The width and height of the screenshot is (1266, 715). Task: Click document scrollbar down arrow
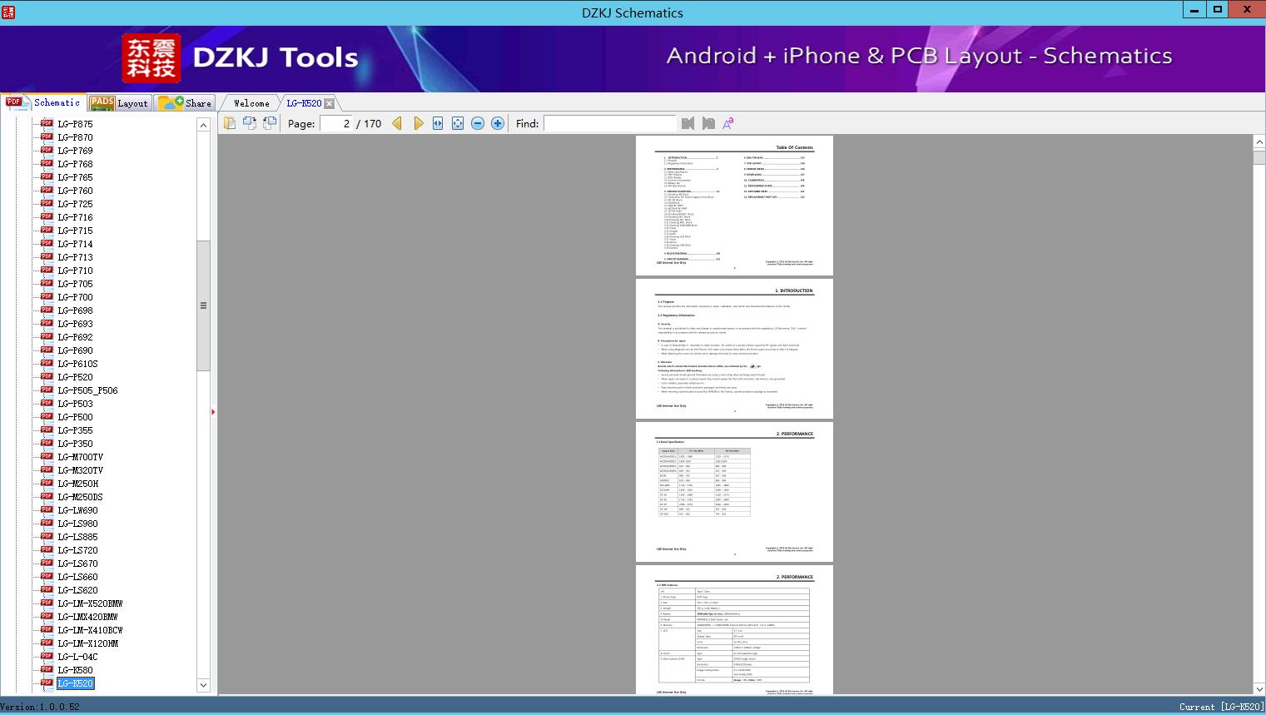click(1259, 688)
